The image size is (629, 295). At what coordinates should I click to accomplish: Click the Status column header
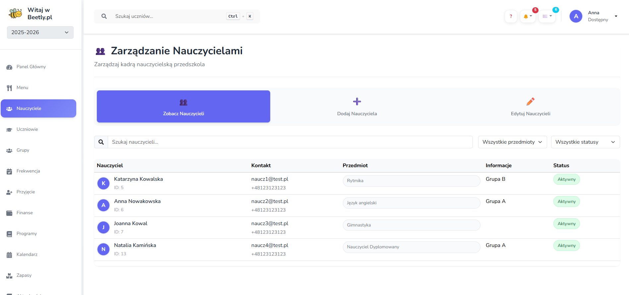pyautogui.click(x=561, y=166)
